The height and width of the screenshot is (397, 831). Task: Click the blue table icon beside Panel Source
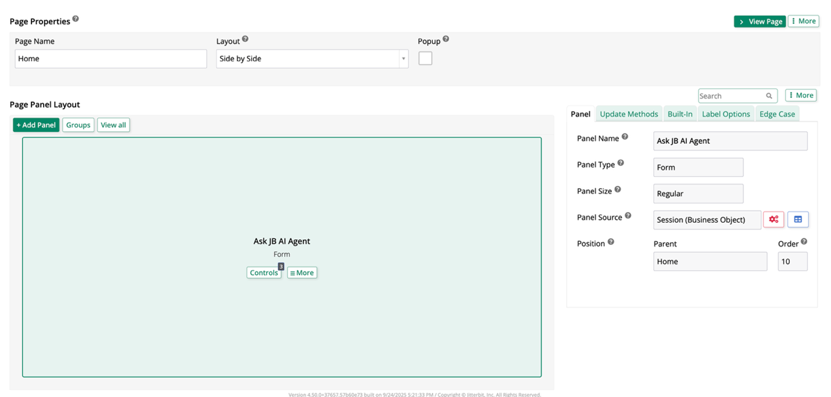[x=798, y=219]
